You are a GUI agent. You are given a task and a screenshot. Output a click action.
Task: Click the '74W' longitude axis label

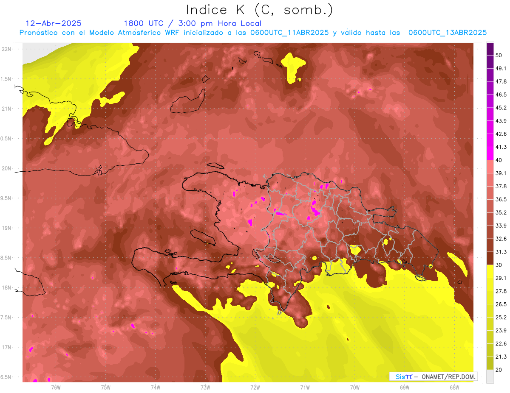156,387
